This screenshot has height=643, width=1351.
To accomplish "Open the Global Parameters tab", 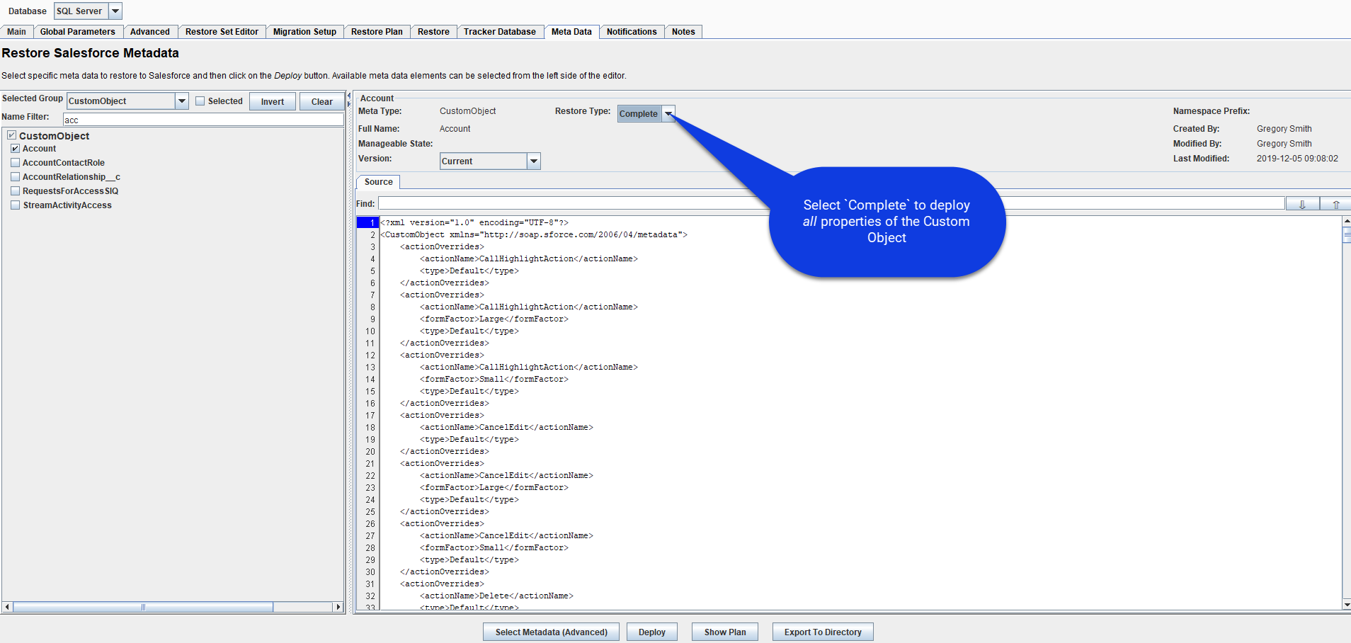I will [x=78, y=32].
